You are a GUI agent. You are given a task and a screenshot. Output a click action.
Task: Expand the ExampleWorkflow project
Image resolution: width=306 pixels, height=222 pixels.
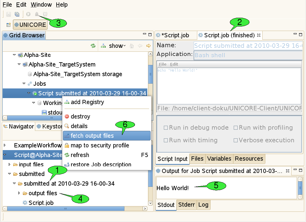pyautogui.click(x=5, y=145)
